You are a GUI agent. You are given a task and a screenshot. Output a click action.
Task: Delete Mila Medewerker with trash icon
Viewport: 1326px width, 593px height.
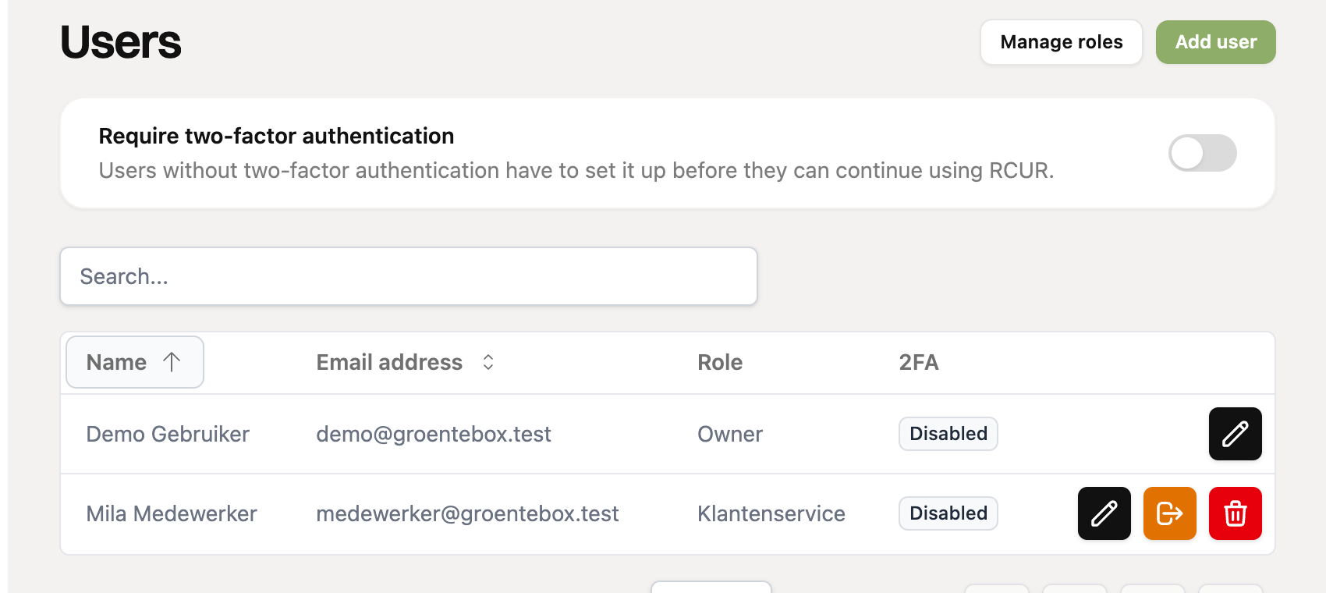pyautogui.click(x=1235, y=513)
